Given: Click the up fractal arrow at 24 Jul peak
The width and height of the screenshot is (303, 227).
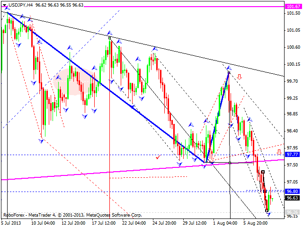Looking at the screenshot, I should (x=155, y=48).
